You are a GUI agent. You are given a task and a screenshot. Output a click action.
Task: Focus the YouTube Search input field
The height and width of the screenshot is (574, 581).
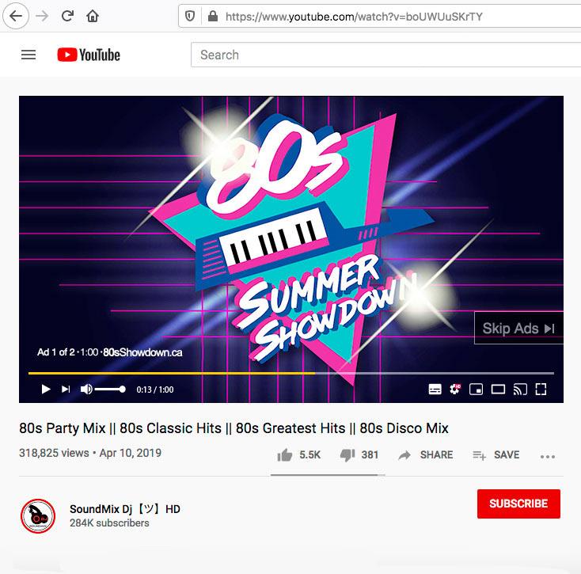(x=385, y=55)
